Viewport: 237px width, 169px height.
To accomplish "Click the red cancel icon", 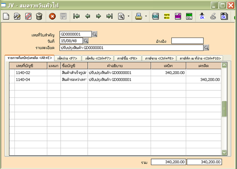I will point(52,16).
